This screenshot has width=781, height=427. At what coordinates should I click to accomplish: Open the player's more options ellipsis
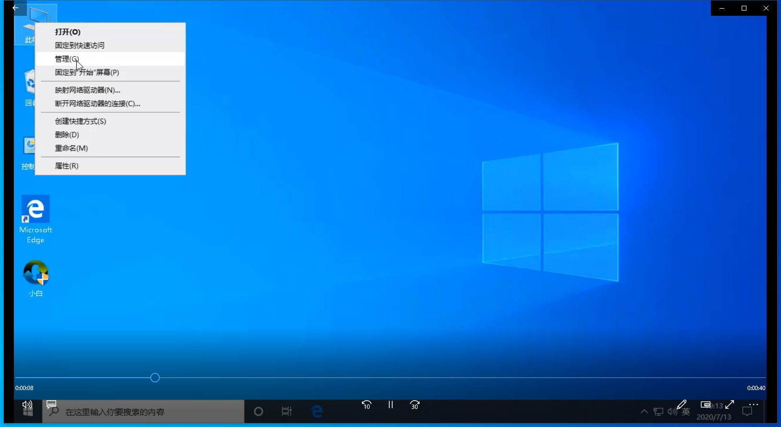pos(754,405)
